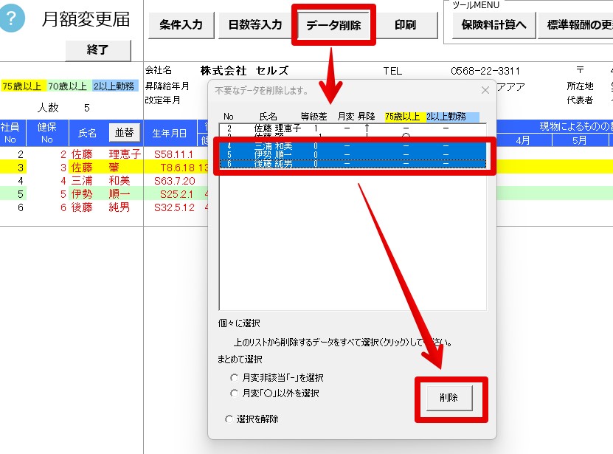Click the dialog's 2以上勤務 blue header
Screen dimensions: 613x454
pos(452,117)
